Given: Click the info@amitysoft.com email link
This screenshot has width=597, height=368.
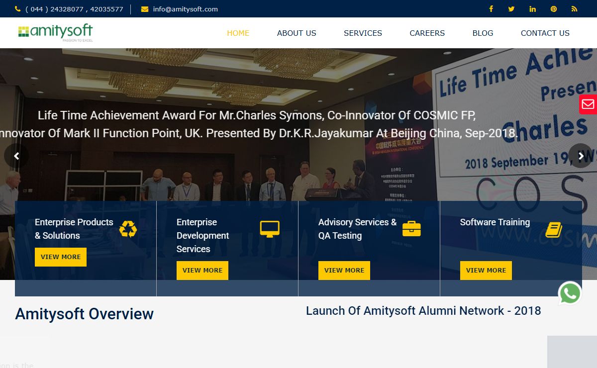Looking at the screenshot, I should click(186, 9).
